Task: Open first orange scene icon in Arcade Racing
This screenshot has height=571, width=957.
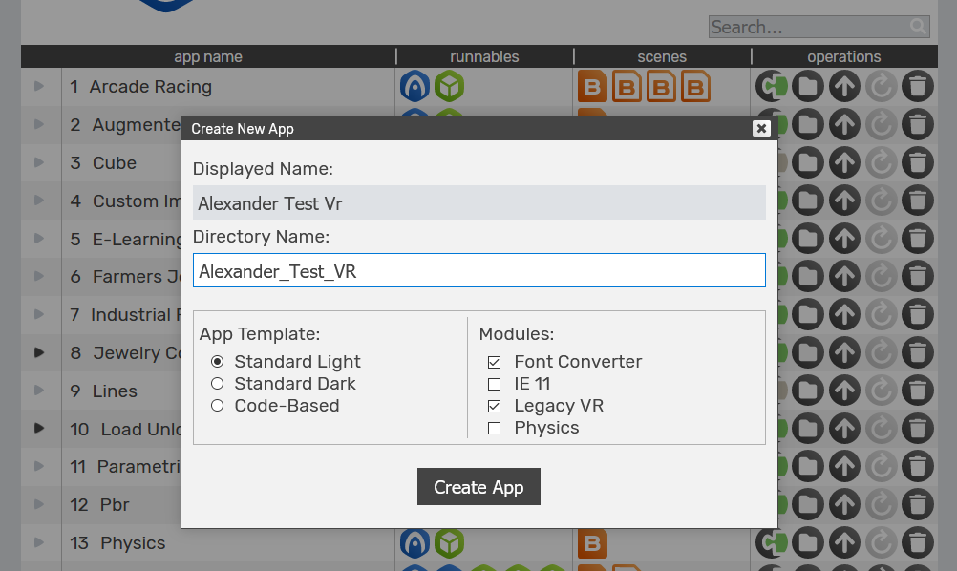Action: (592, 87)
